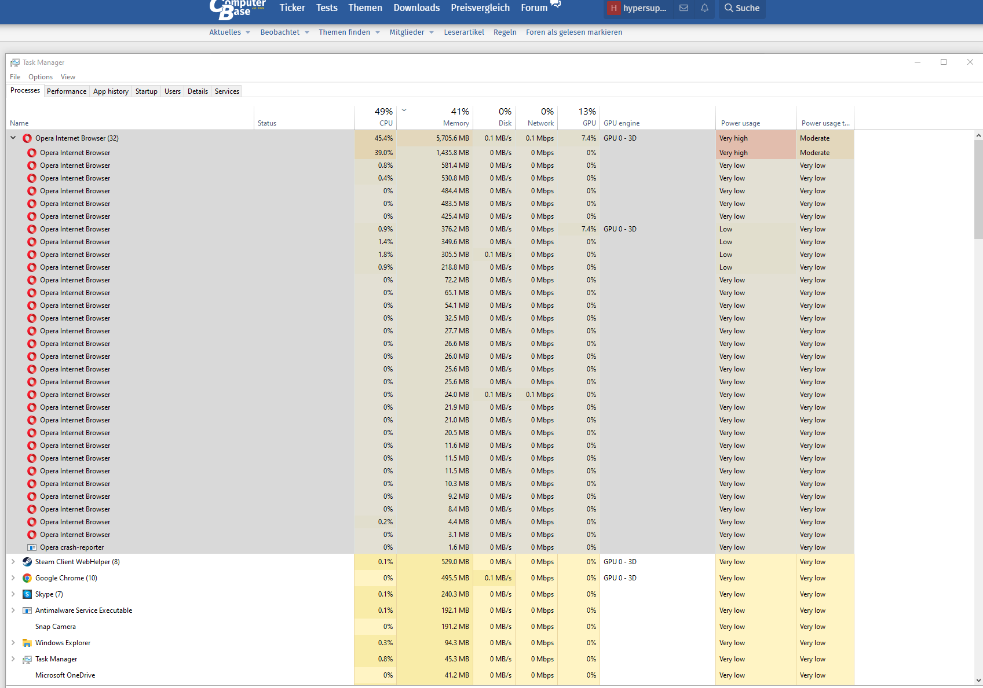Viewport: 983px width, 688px height.
Task: Click the Windows Explorer folder icon
Action: click(x=27, y=643)
